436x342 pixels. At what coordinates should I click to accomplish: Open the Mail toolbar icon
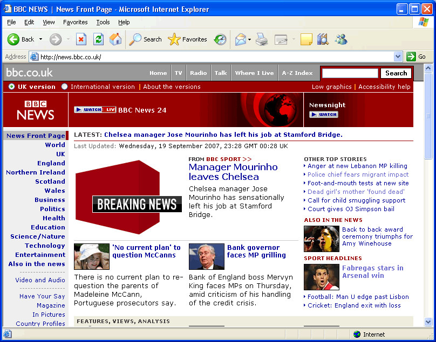240,39
